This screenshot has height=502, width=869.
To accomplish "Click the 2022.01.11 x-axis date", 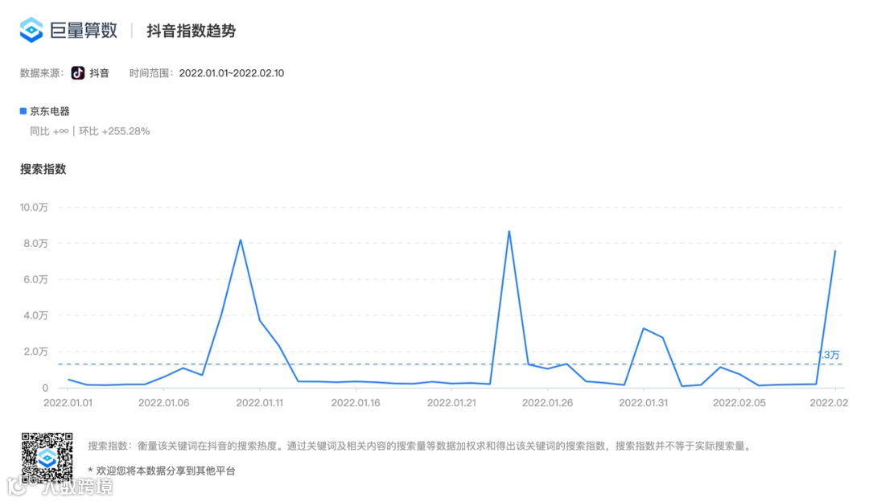I will [259, 403].
